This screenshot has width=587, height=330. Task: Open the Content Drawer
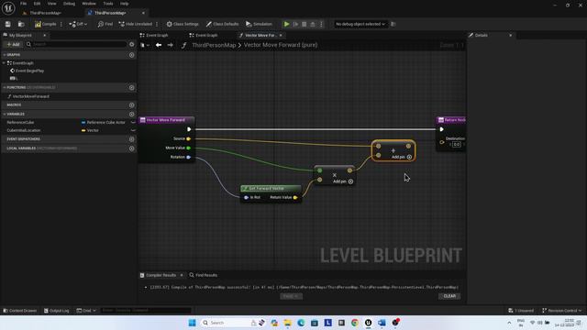20,311
